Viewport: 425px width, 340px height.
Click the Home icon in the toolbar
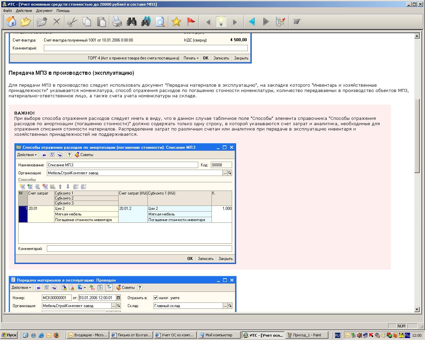coord(11,22)
